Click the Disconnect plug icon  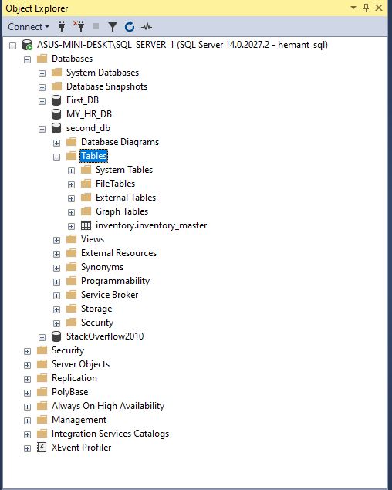(x=79, y=26)
